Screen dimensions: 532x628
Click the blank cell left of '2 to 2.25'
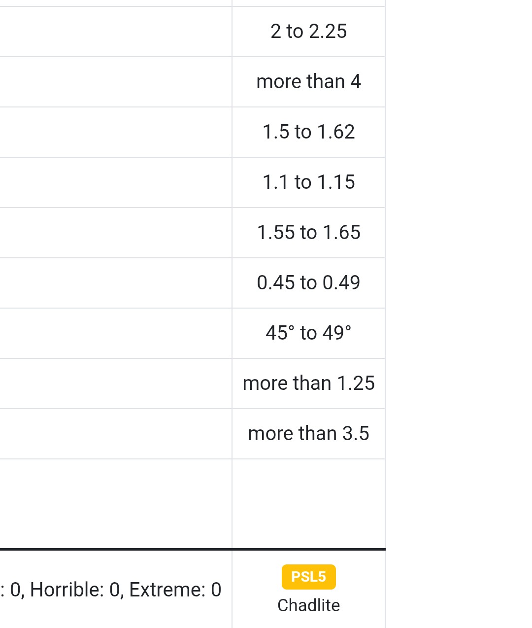click(x=116, y=32)
